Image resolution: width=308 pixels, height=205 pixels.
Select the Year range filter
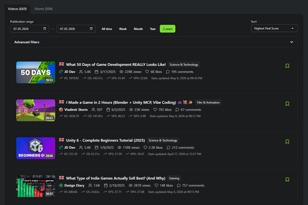[153, 29]
